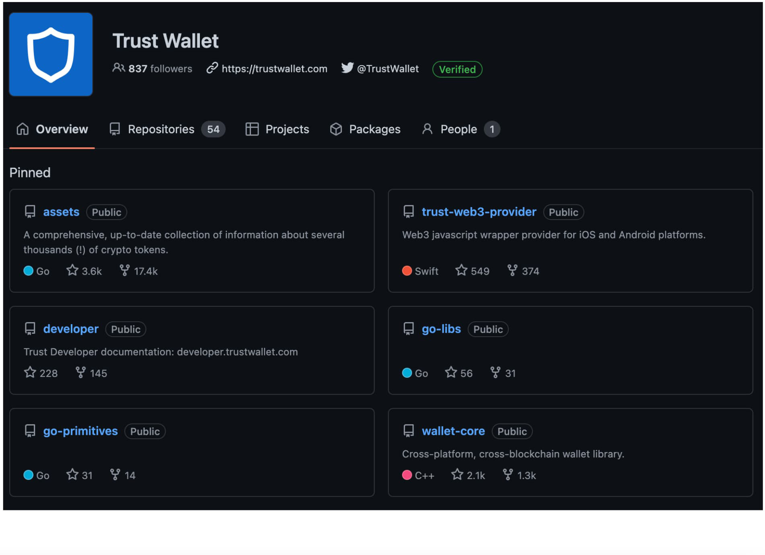Visit the @TrustWallet Twitter profile
The height and width of the screenshot is (555, 765).
(x=387, y=69)
